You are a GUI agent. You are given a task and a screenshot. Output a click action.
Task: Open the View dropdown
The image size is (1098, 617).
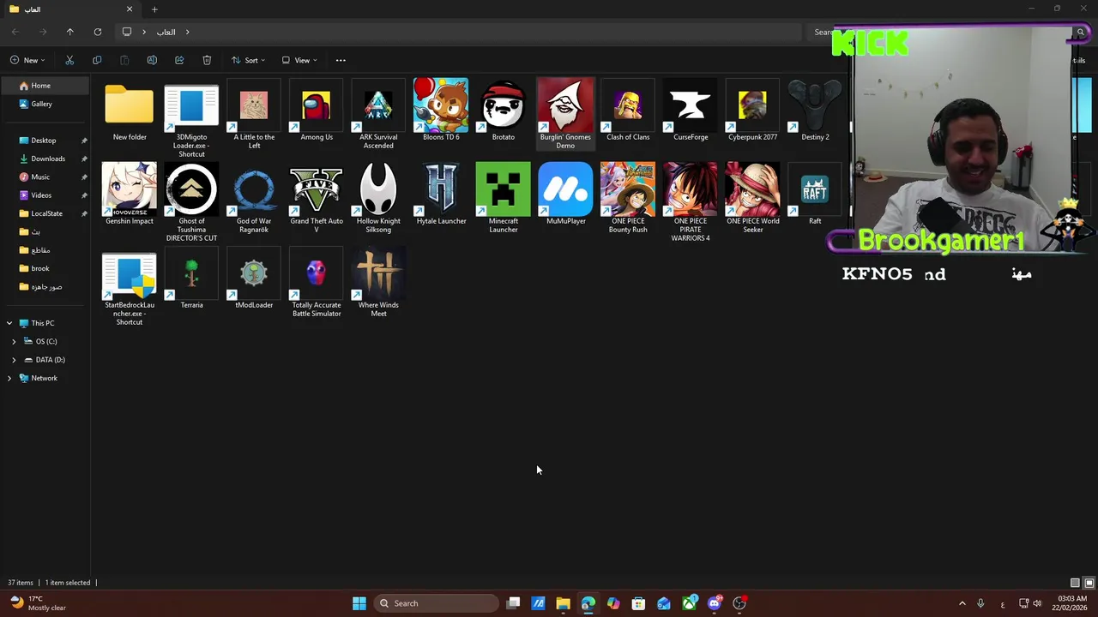pos(299,60)
